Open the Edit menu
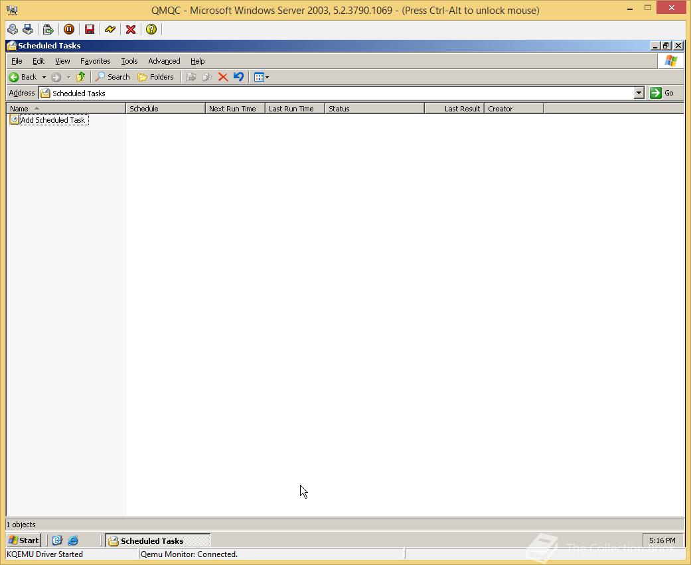 point(38,61)
